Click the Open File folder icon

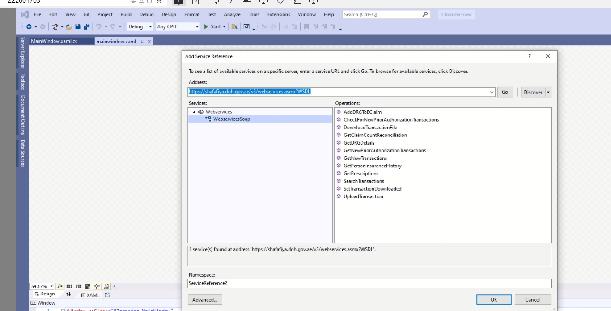(x=69, y=27)
